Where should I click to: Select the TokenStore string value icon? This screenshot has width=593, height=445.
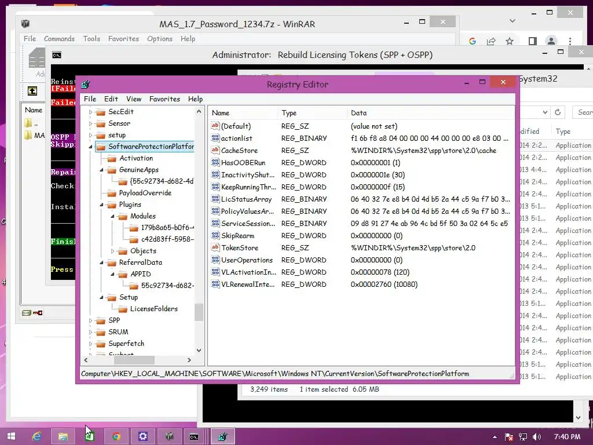[215, 247]
